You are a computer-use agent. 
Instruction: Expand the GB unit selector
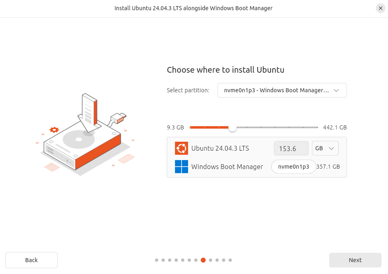(x=325, y=148)
